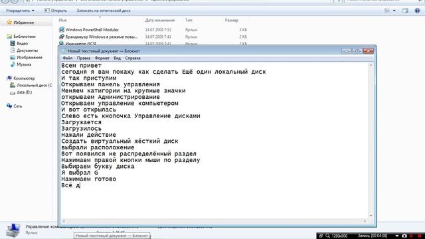The image size is (425, 239).
Task: Sort by Дата изменения column header
Action: pyautogui.click(x=159, y=20)
